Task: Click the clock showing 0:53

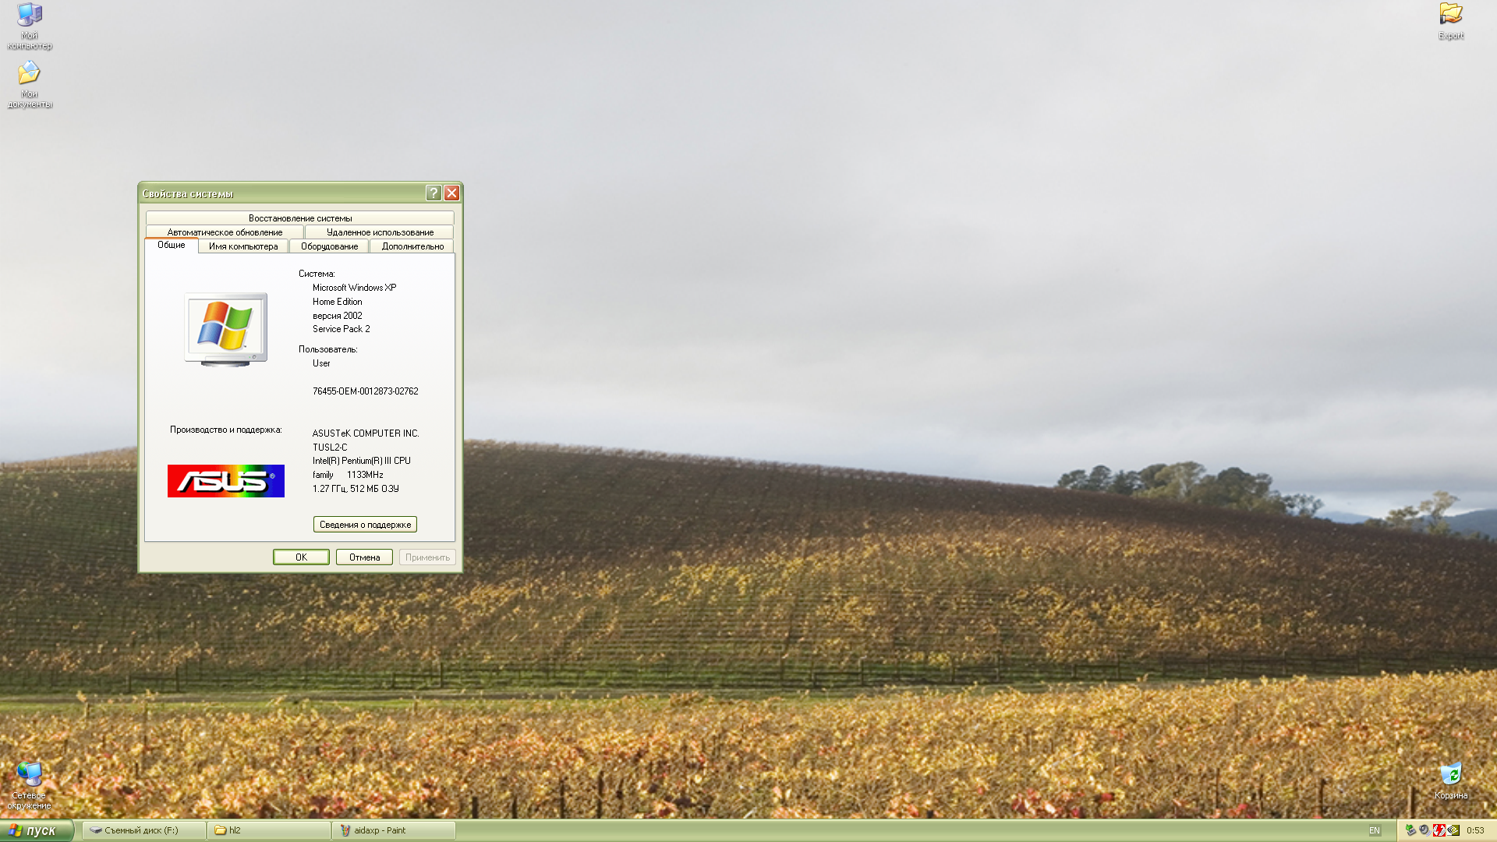Action: click(x=1475, y=831)
